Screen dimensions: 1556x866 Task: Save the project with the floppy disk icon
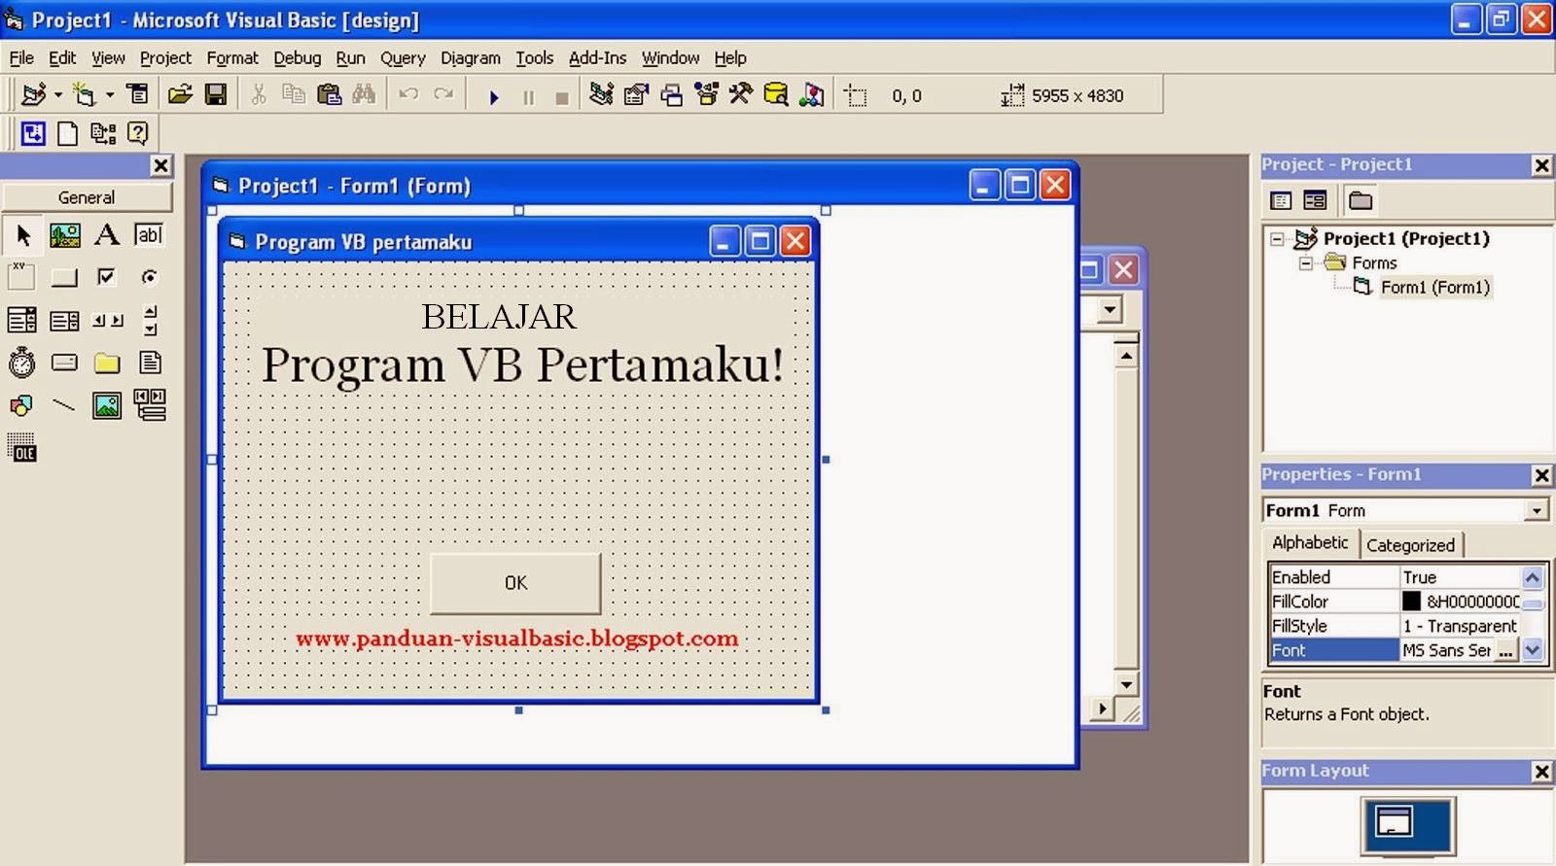click(x=216, y=94)
